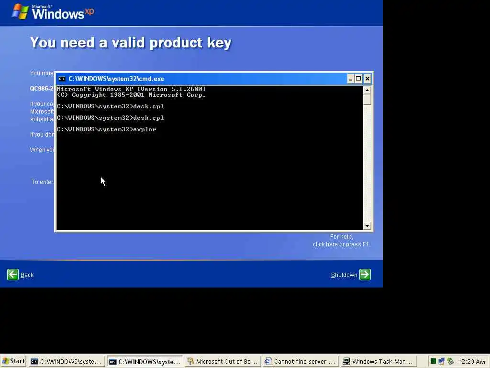Switch to Microsoft Out of Bo... taskbar item
This screenshot has height=368, width=490.
[x=223, y=361]
